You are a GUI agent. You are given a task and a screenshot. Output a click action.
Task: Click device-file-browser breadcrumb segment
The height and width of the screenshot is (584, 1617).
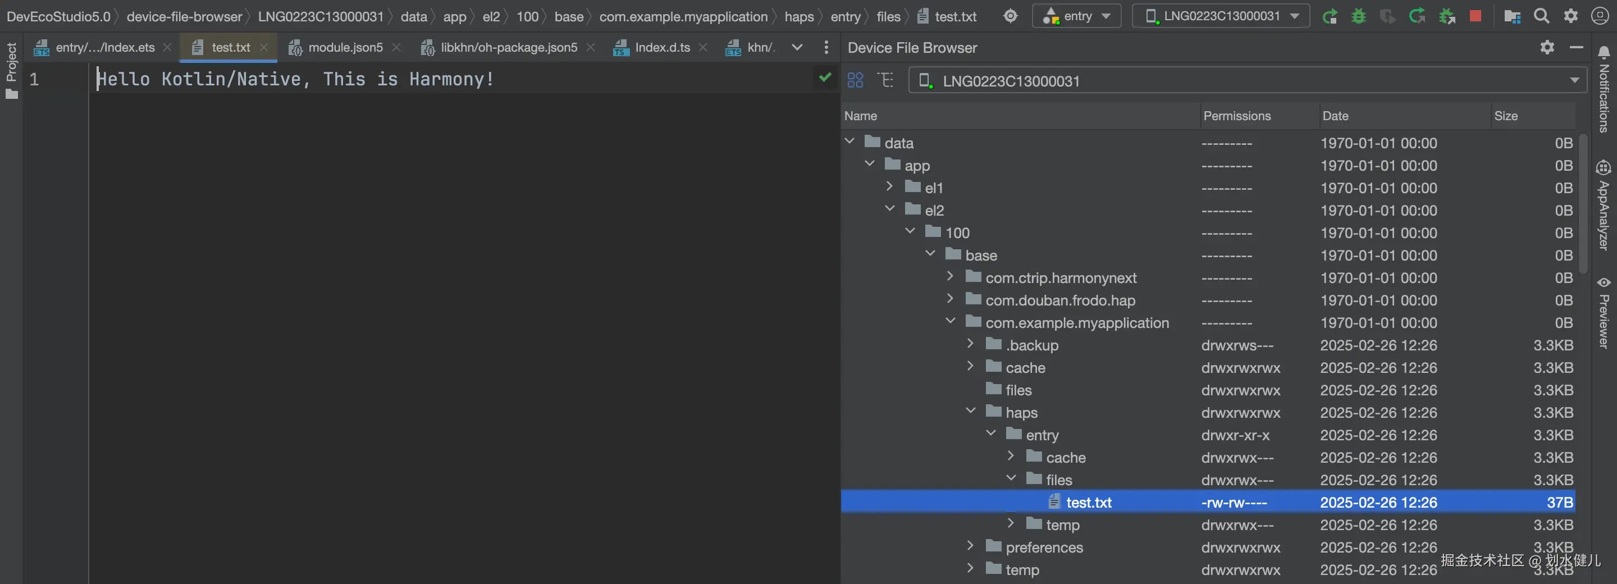[x=185, y=17]
